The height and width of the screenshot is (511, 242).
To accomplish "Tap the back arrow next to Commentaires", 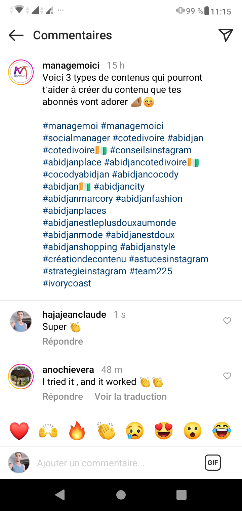I will [16, 35].
